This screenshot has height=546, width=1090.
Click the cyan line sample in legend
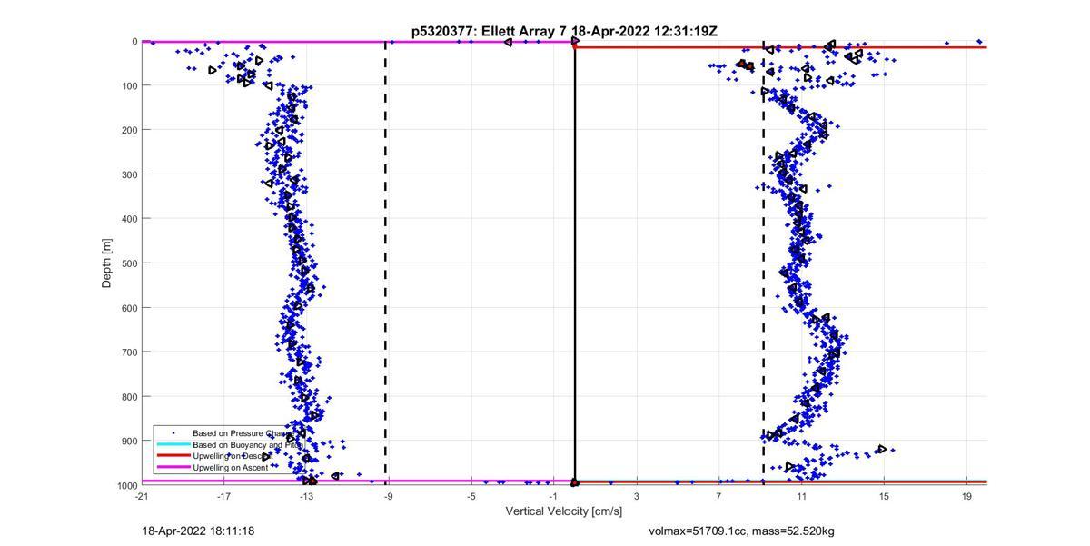coord(173,445)
